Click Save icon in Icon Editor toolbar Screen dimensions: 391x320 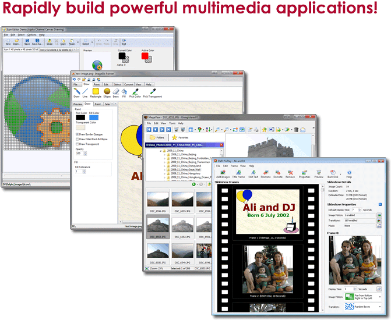[x=27, y=41]
